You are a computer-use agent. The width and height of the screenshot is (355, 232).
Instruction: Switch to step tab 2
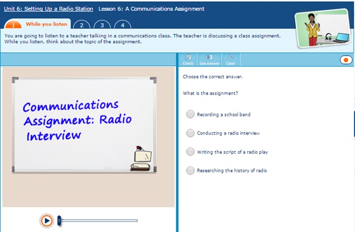click(82, 25)
